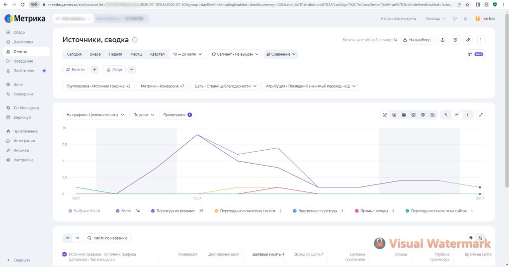Open notifications bell icon

465,19
